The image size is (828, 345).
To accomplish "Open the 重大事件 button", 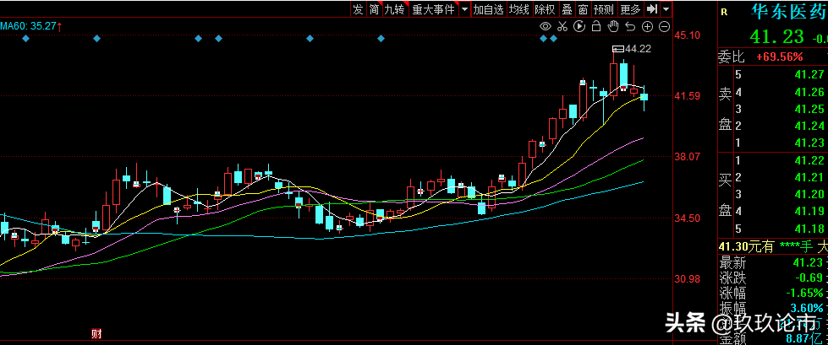I will pyautogui.click(x=433, y=9).
